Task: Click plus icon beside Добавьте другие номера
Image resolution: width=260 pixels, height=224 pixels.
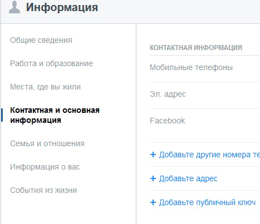Action: [x=153, y=155]
